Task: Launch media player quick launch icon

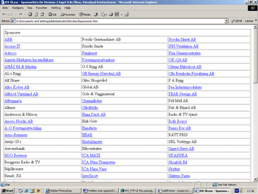Action: coord(38,191)
